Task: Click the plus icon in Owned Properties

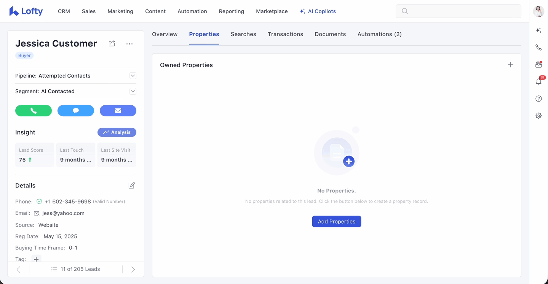Action: [x=511, y=65]
